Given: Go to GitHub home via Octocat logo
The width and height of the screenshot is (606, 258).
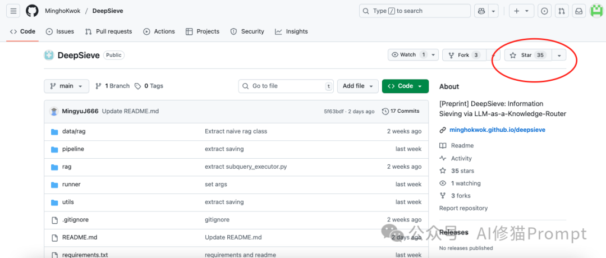Looking at the screenshot, I should point(32,11).
